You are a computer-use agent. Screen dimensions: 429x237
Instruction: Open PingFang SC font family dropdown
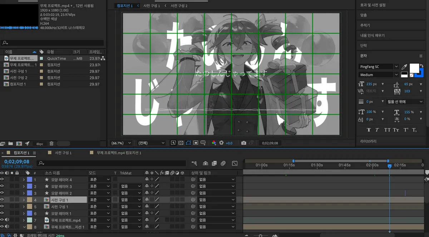click(x=379, y=67)
